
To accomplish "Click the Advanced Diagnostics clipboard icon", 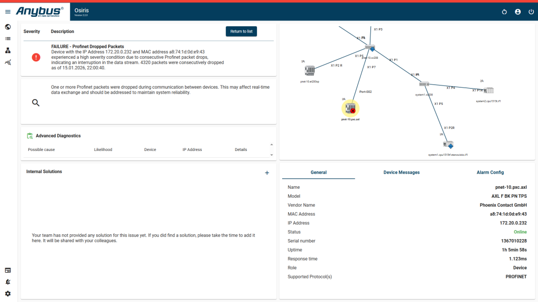I will tap(30, 136).
